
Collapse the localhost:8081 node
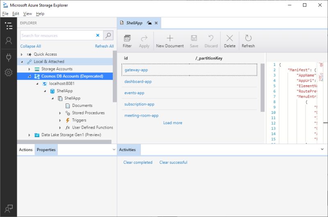(37, 84)
